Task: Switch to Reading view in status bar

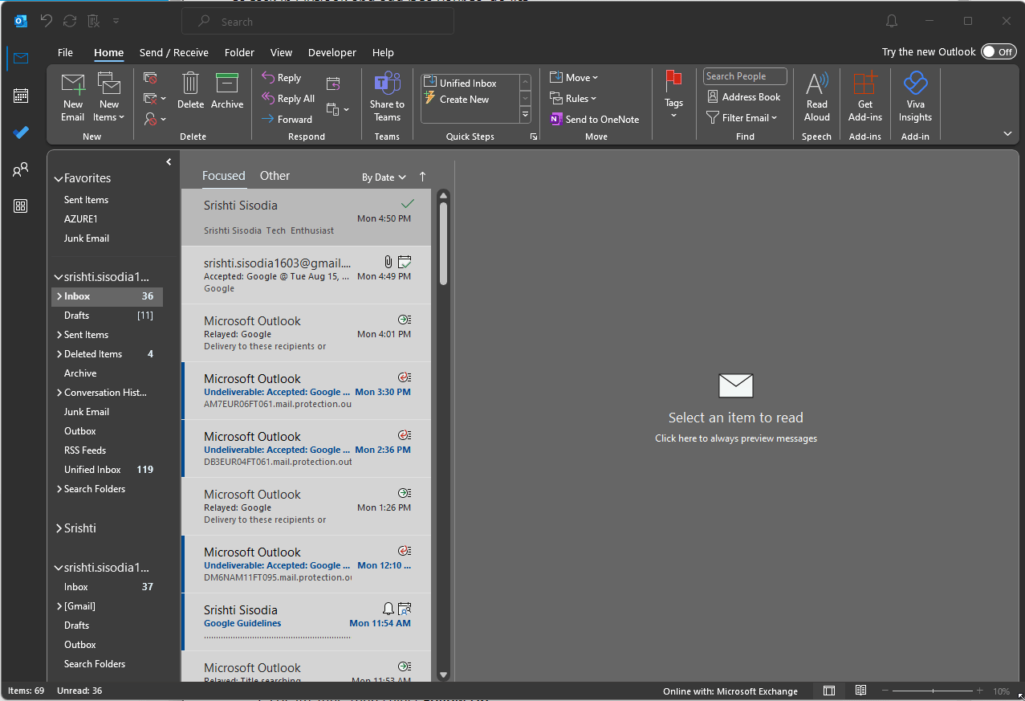Action: point(860,691)
